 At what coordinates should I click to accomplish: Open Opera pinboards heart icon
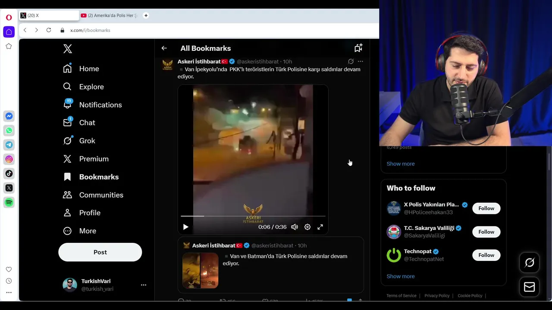(x=9, y=270)
